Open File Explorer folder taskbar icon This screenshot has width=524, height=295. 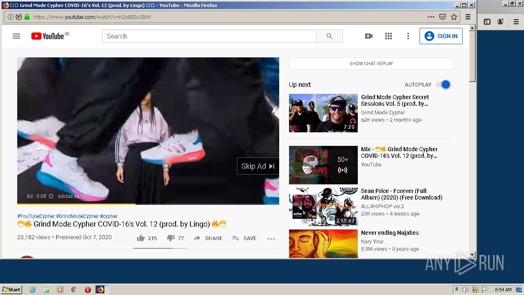tap(46, 290)
